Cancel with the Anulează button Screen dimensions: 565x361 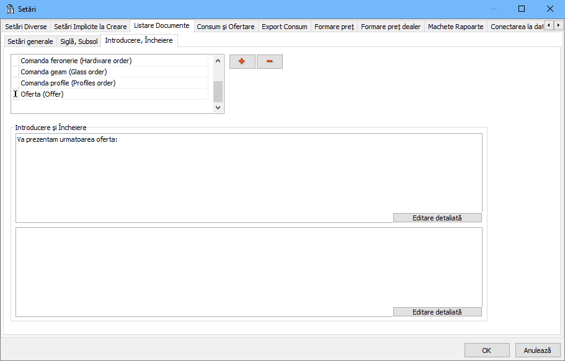click(537, 350)
